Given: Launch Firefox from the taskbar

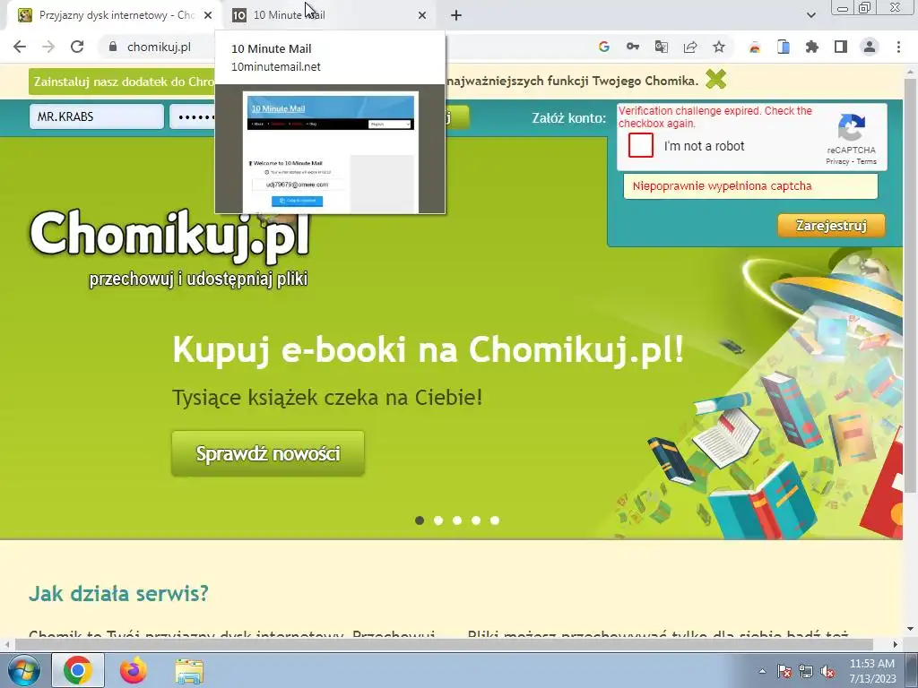Looking at the screenshot, I should pyautogui.click(x=134, y=670).
